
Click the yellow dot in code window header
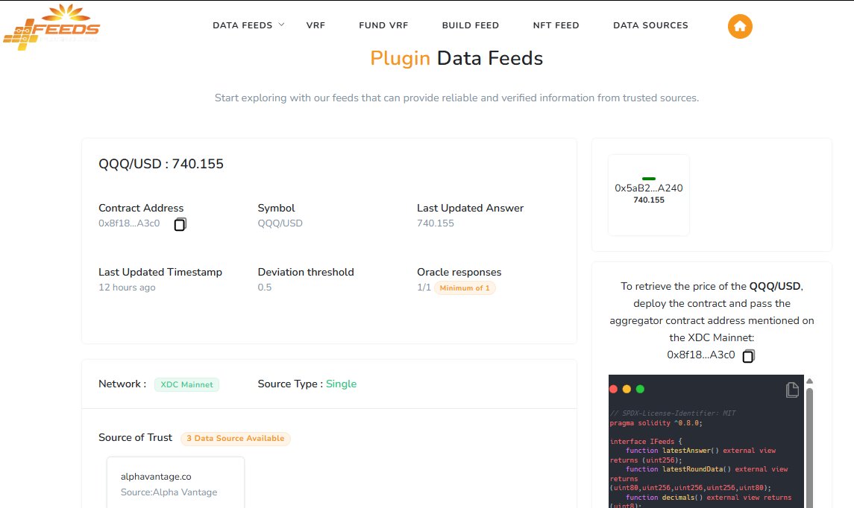point(627,389)
